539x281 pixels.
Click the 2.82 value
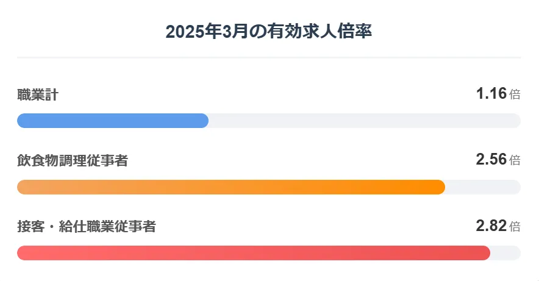click(491, 226)
